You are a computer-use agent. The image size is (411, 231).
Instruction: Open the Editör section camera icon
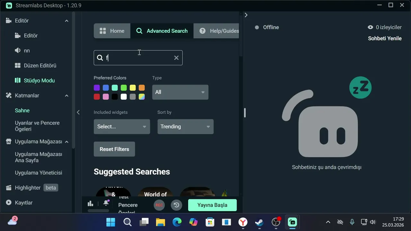(9, 21)
